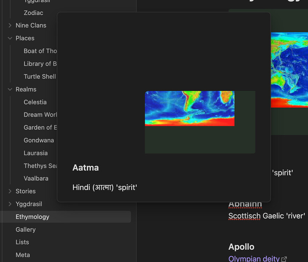Collapse the Places folder chevron
Image resolution: width=308 pixels, height=262 pixels.
pos(10,38)
